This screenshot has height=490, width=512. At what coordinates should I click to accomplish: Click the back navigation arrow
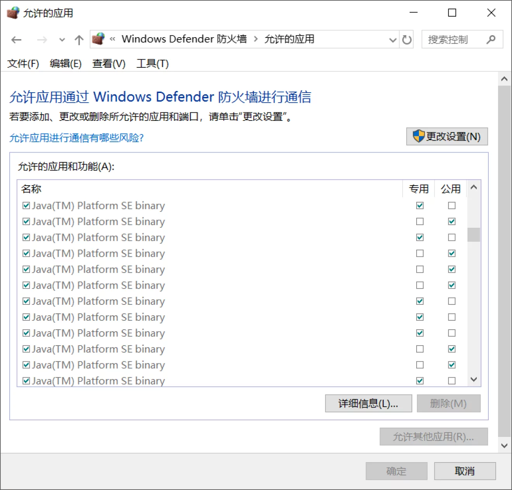pos(16,40)
